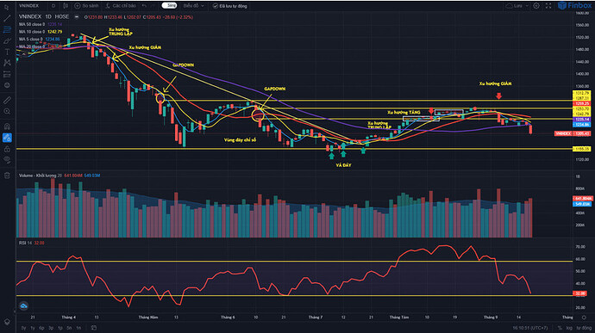Enter fullscreen mode
The image size is (595, 333).
(548, 6)
